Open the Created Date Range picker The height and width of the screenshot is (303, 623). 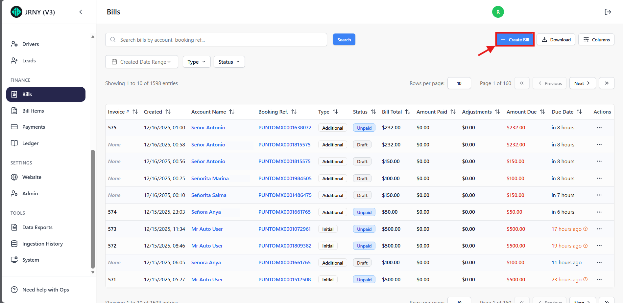coord(141,62)
